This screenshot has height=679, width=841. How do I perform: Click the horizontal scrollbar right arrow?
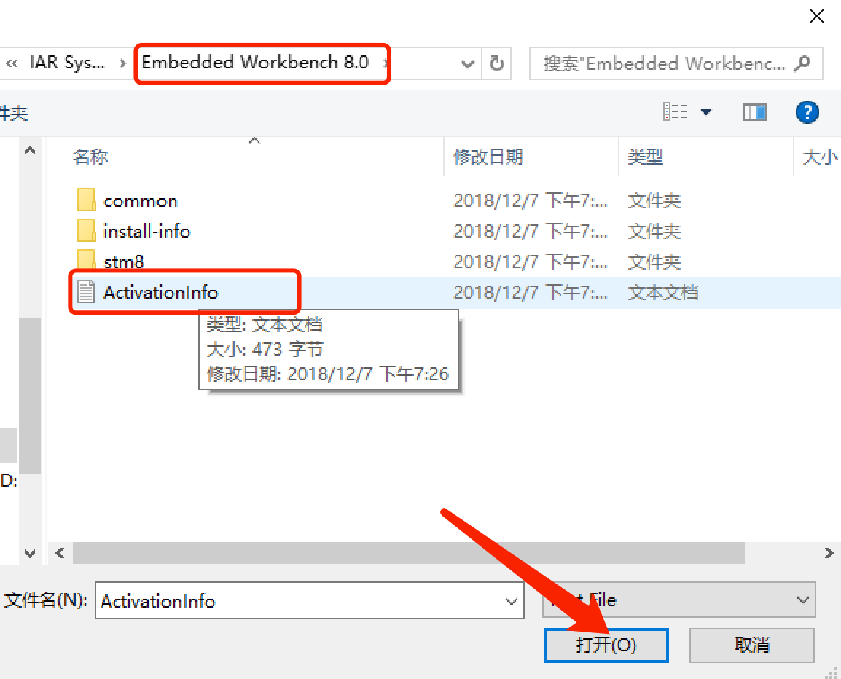coord(829,552)
